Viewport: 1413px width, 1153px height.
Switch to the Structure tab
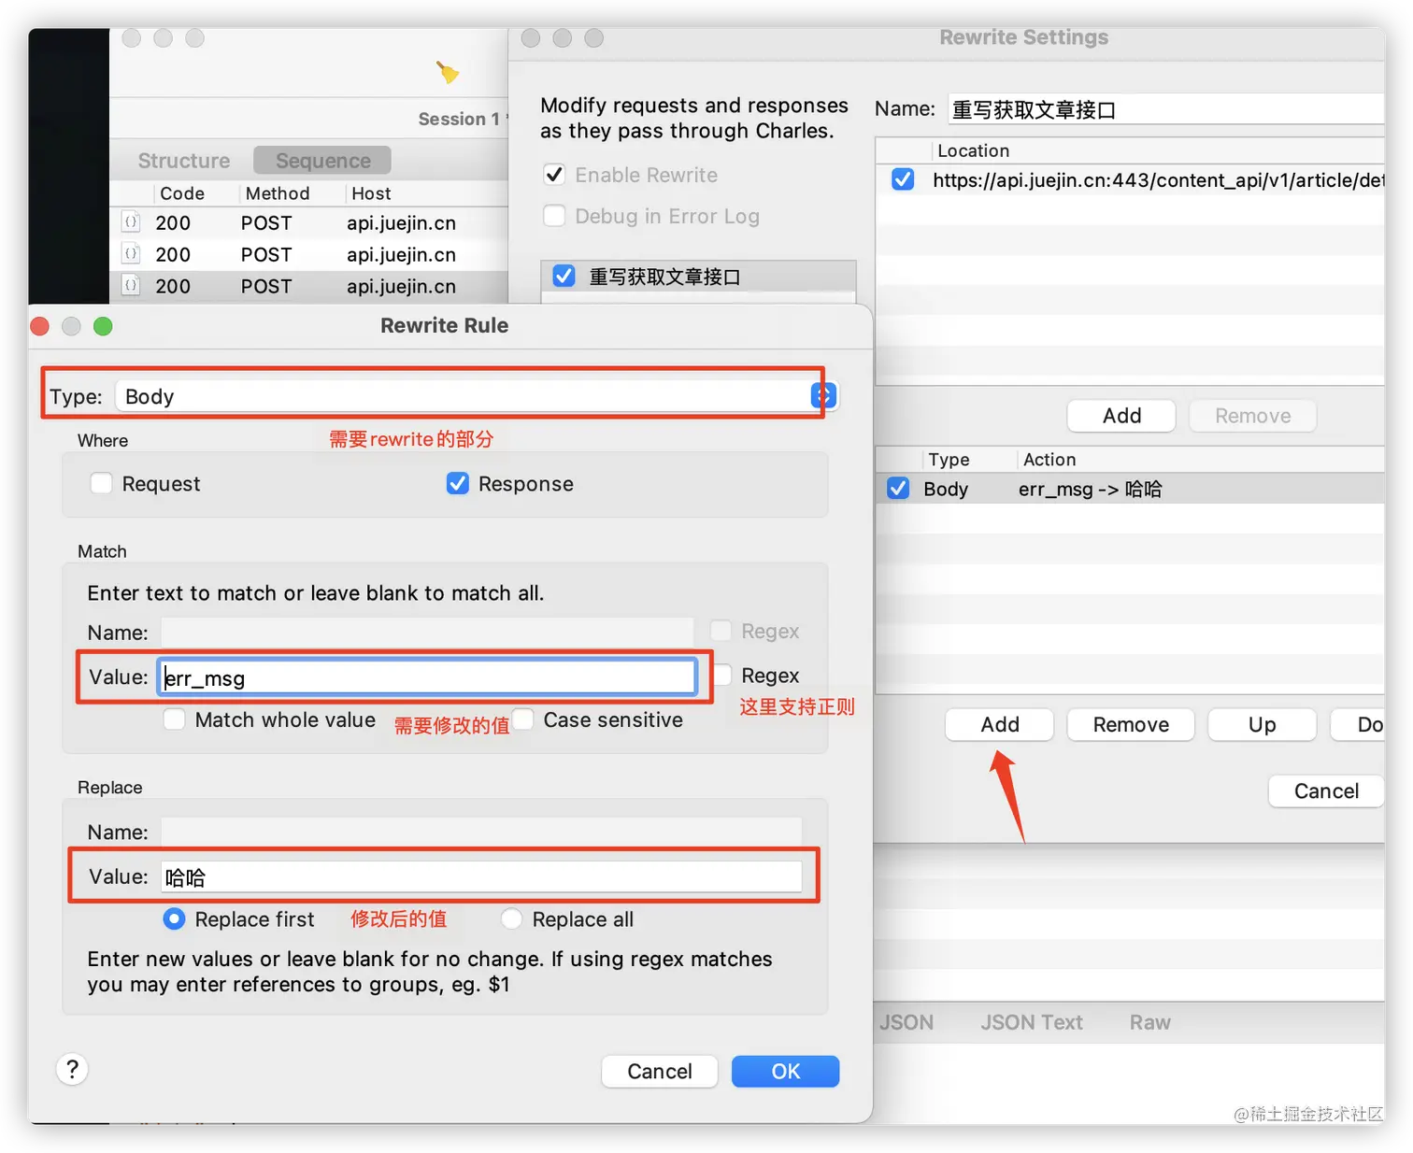184,161
